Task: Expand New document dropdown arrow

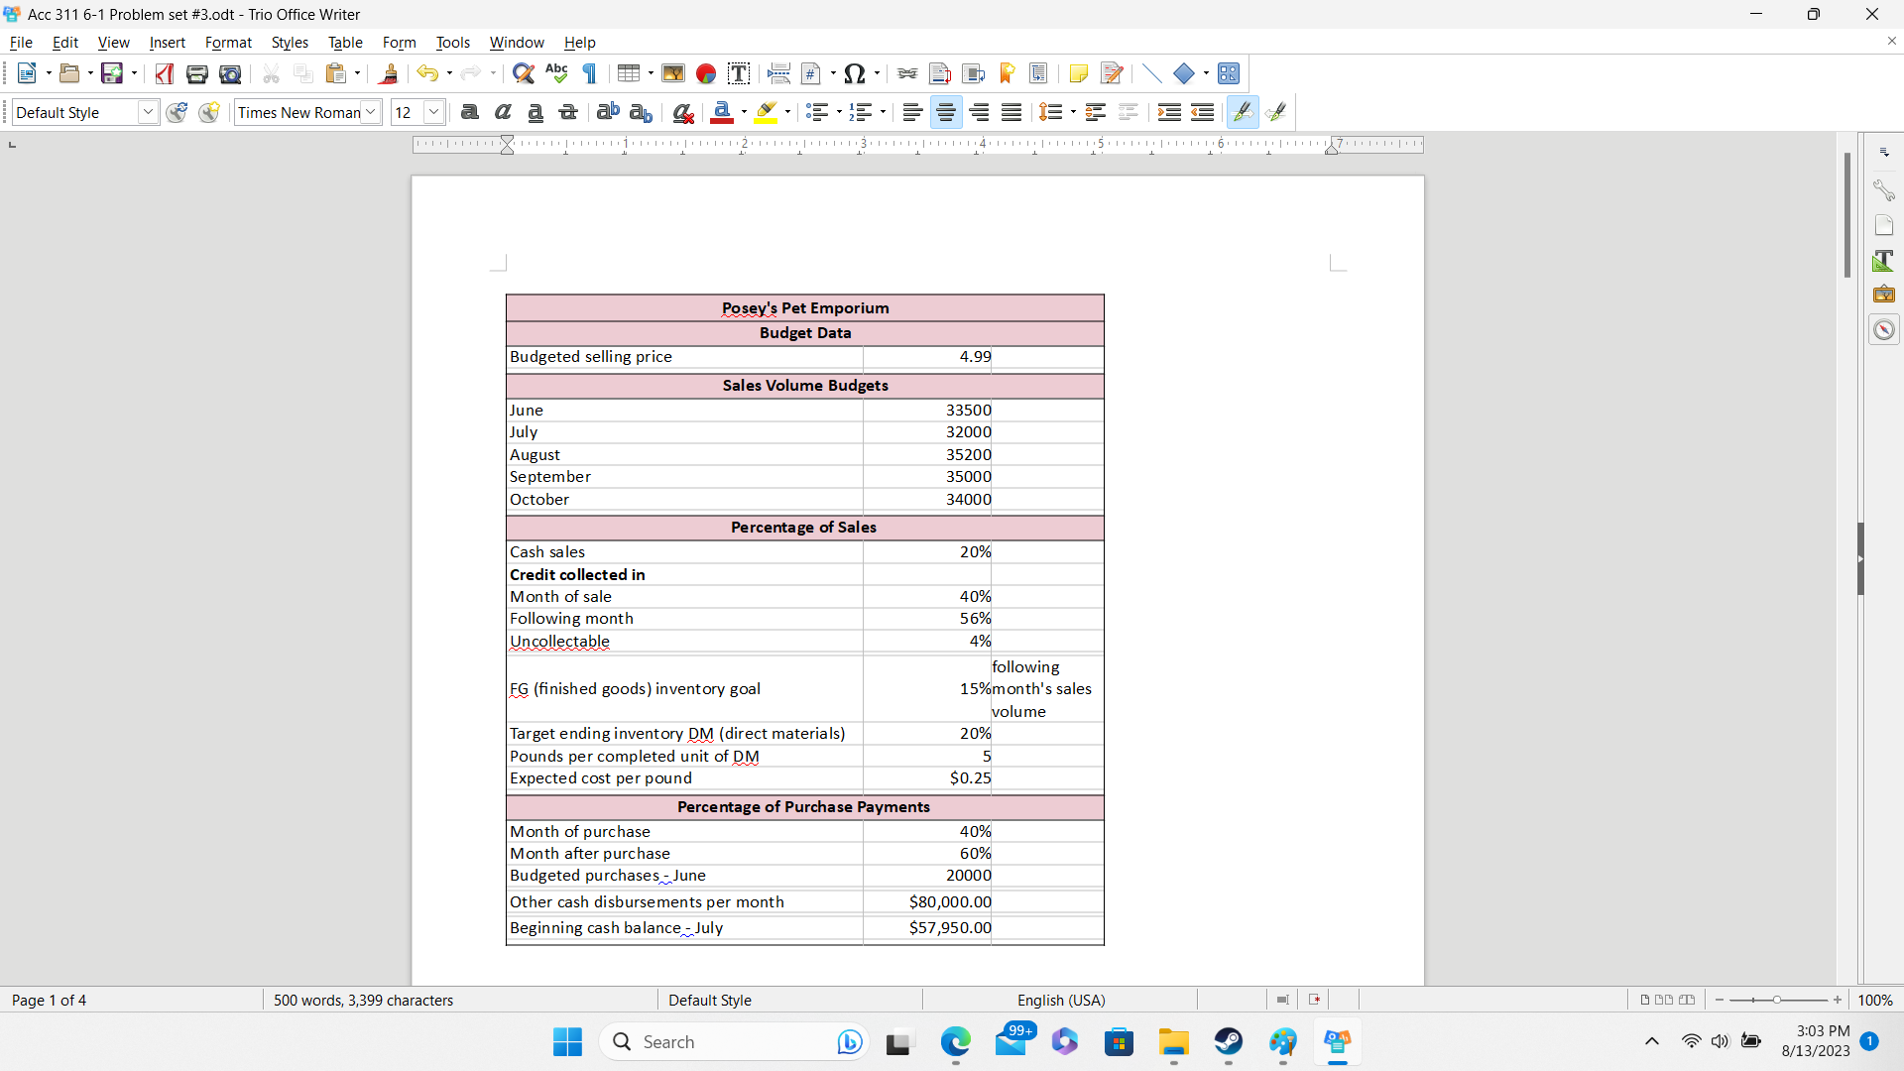Action: coord(49,73)
